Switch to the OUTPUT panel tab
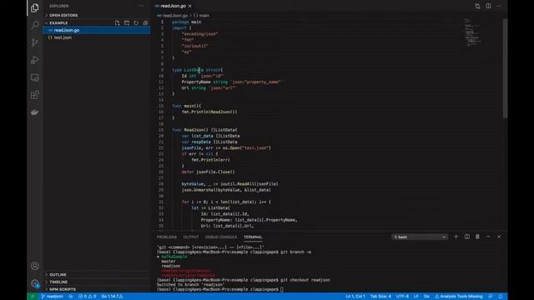The width and height of the screenshot is (534, 300). [x=191, y=237]
